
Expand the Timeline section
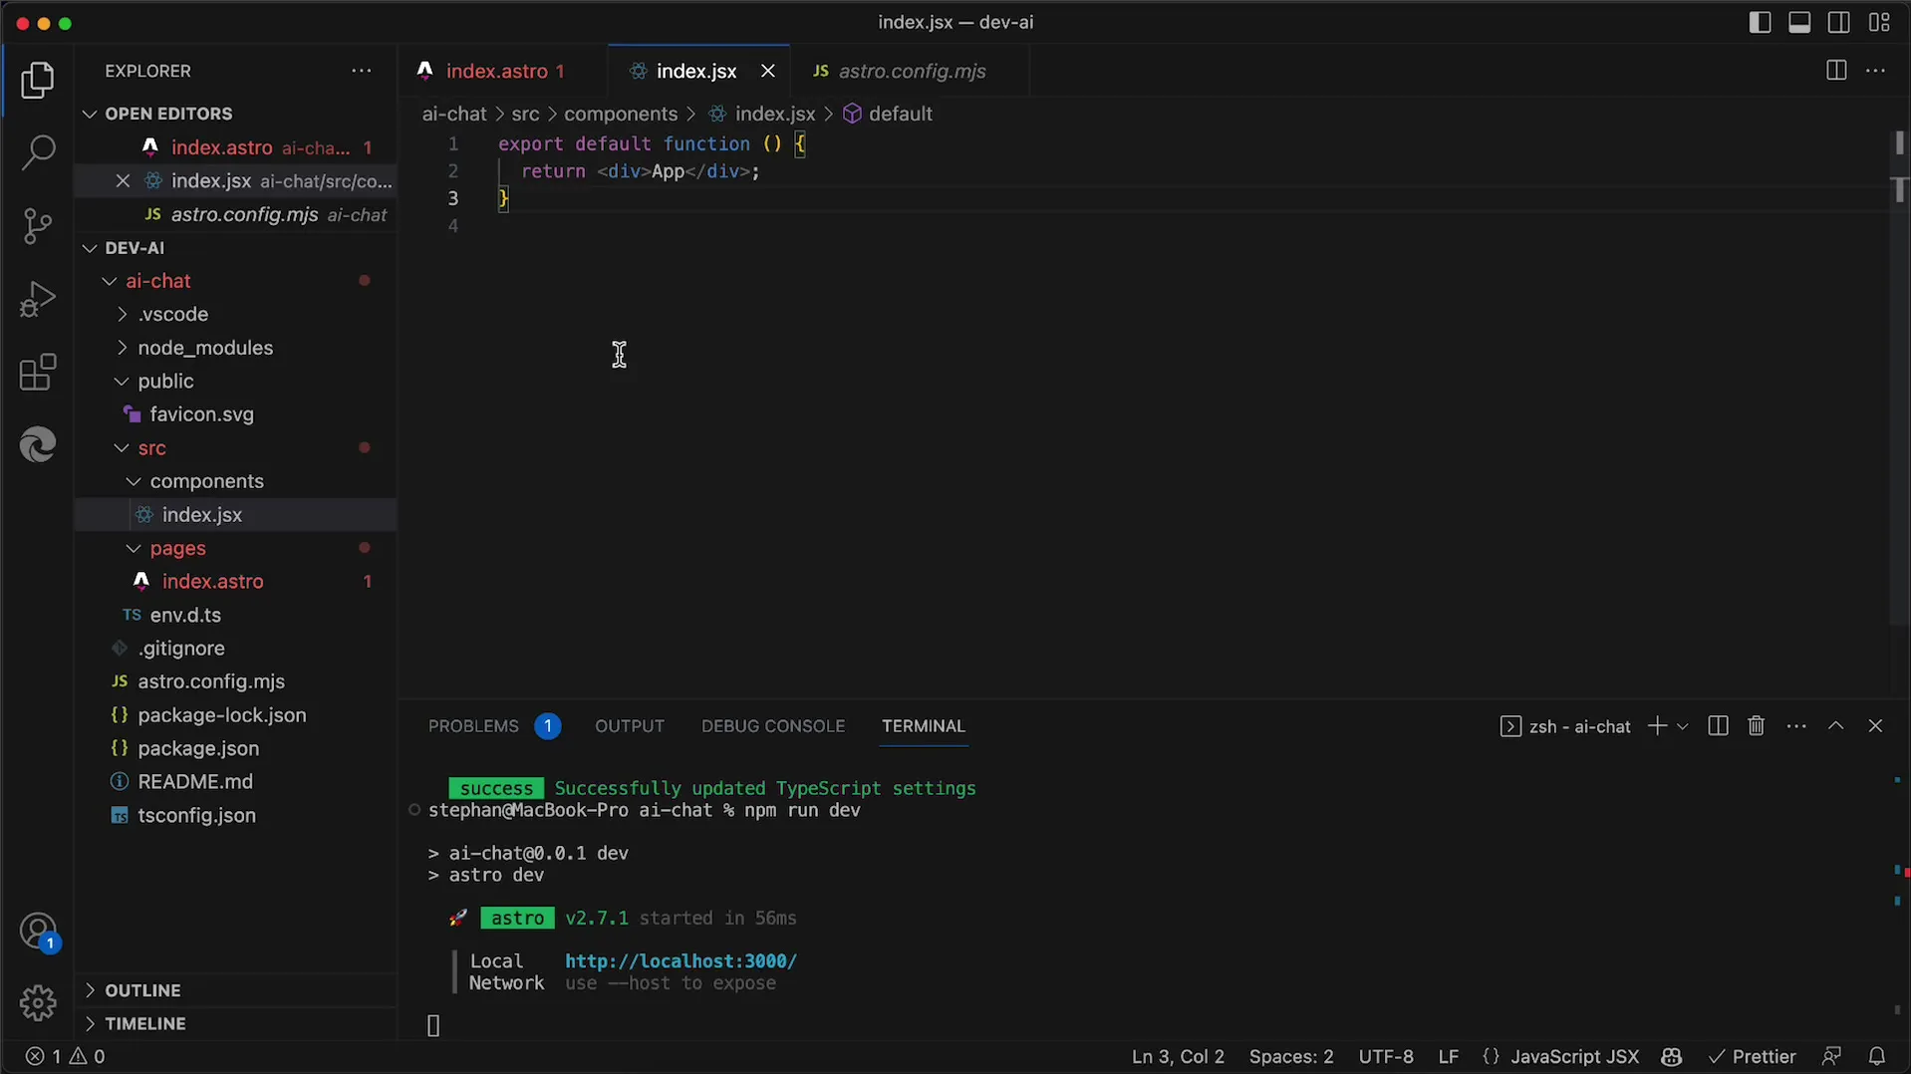click(144, 1024)
